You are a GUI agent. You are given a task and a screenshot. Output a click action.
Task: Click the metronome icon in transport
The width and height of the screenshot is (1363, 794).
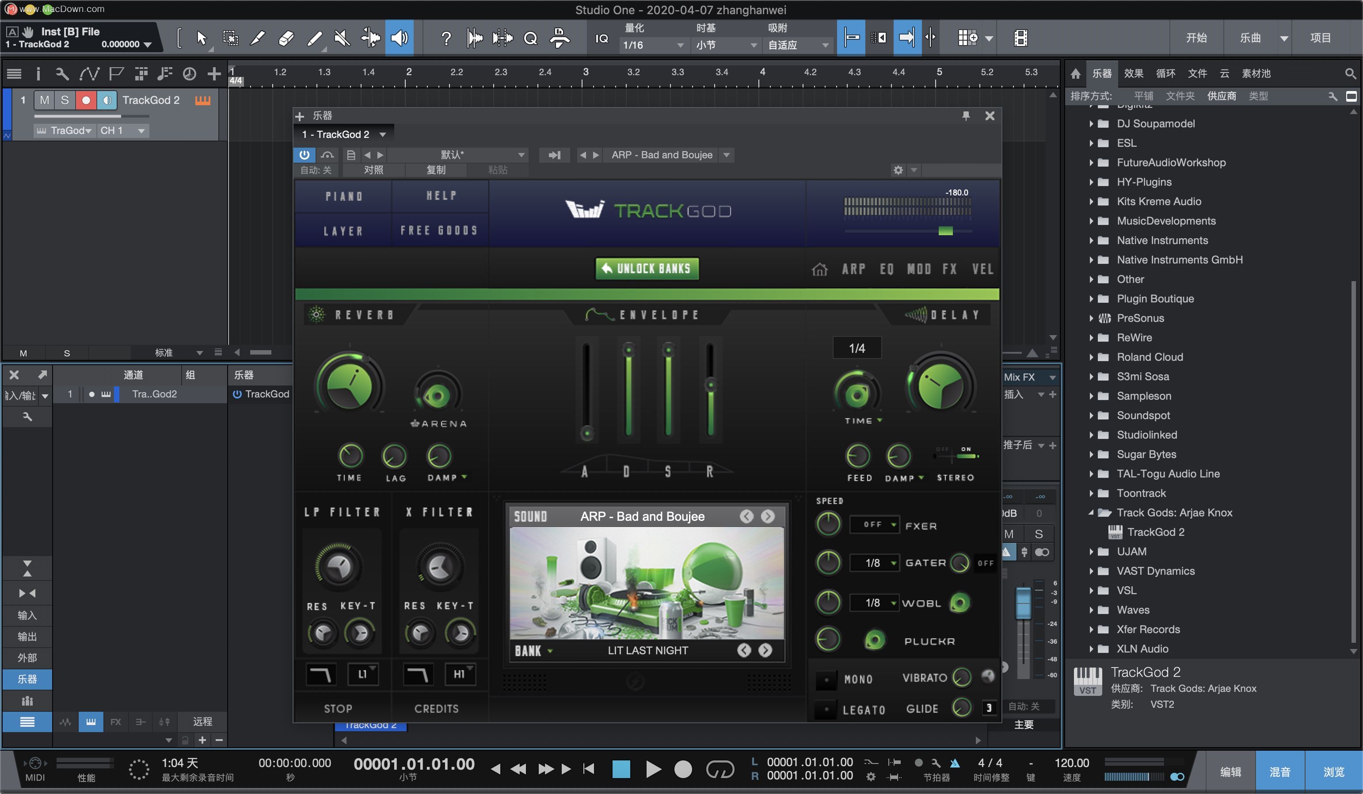click(955, 763)
